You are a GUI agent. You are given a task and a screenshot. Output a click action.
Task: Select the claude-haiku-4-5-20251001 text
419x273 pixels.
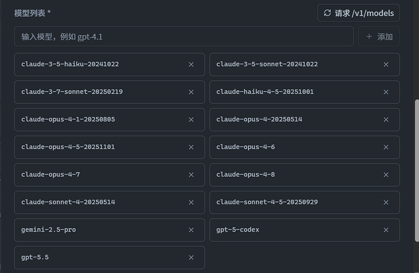[265, 92]
